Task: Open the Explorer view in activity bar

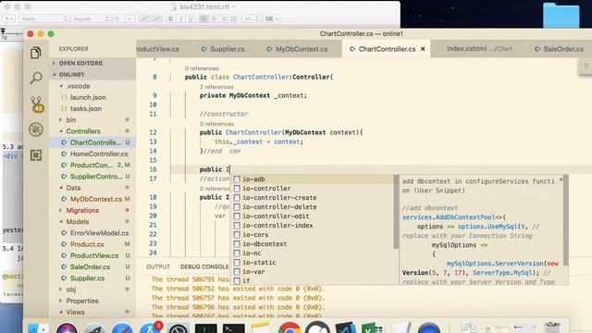Action: (x=36, y=53)
